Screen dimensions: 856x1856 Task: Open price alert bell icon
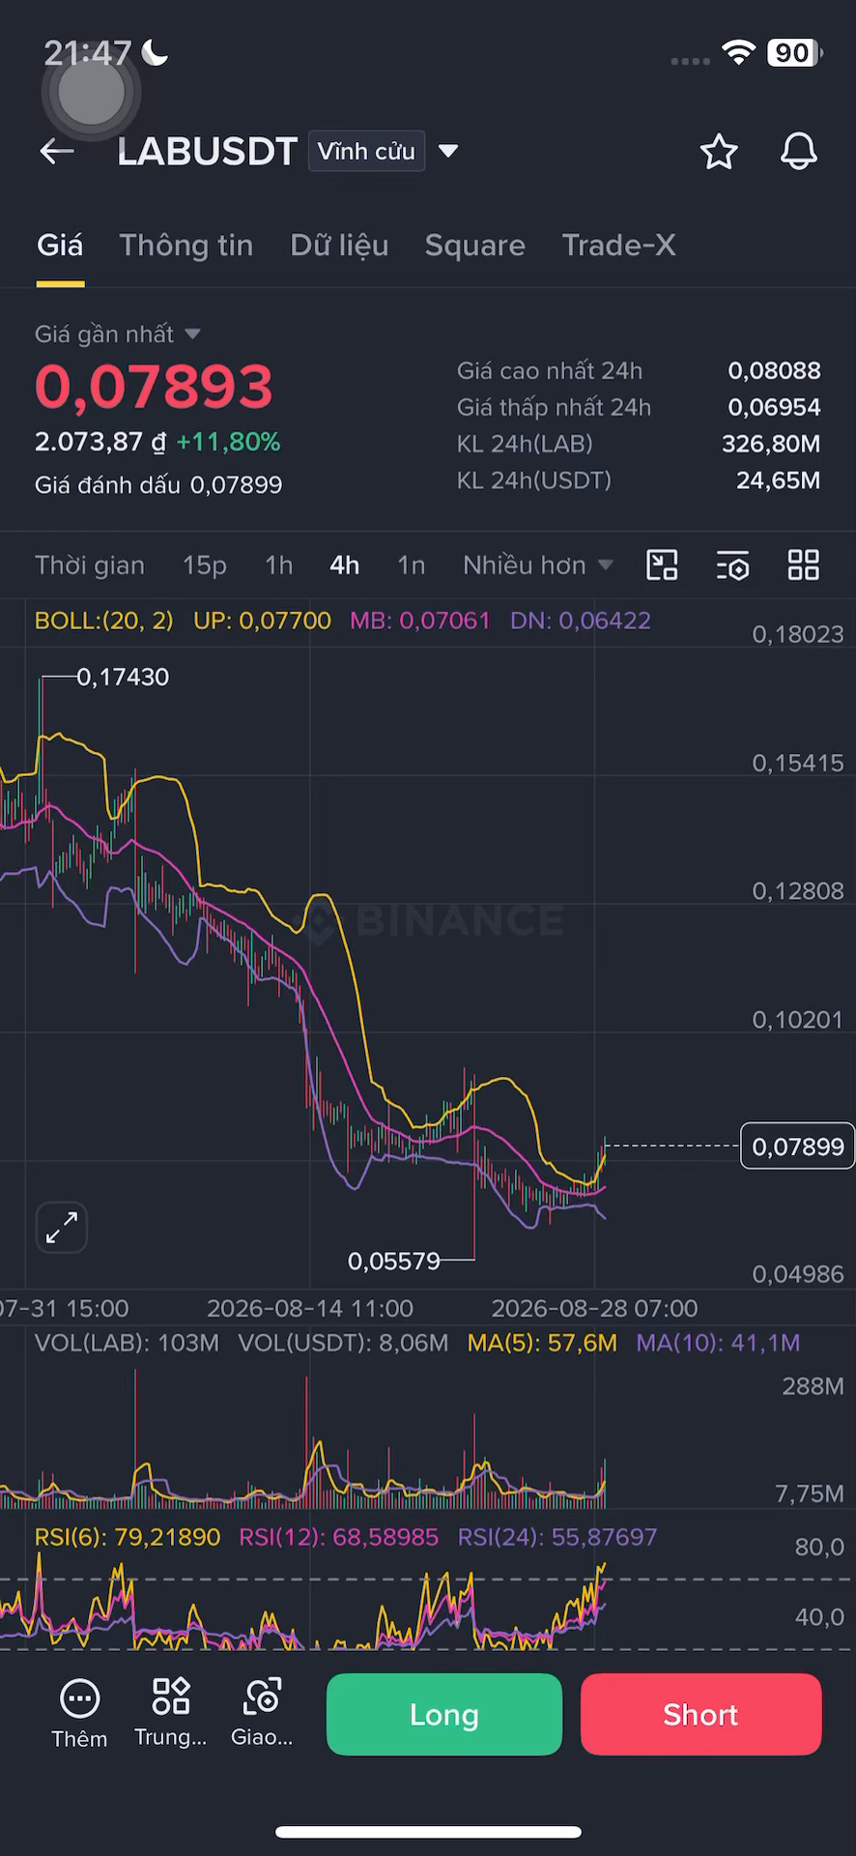tap(799, 152)
